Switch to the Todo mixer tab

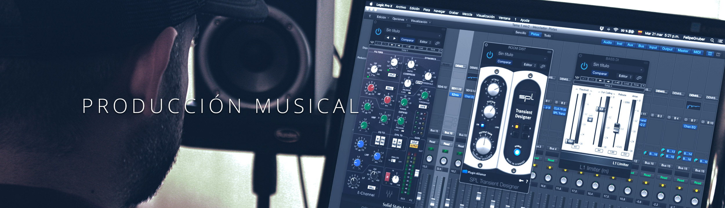point(547,36)
